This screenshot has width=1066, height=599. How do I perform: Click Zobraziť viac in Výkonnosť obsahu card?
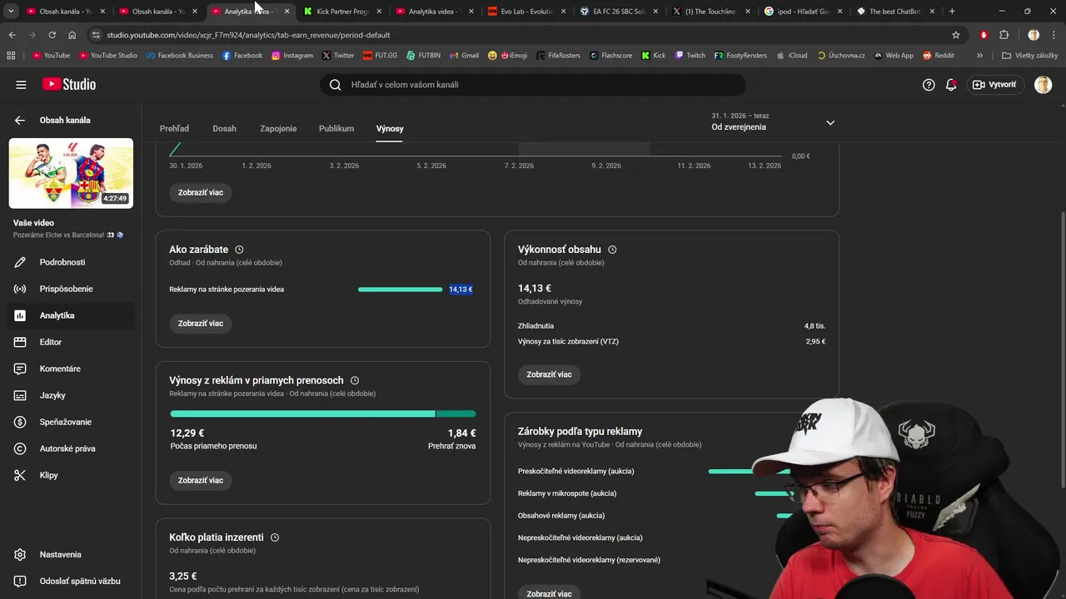click(x=549, y=374)
